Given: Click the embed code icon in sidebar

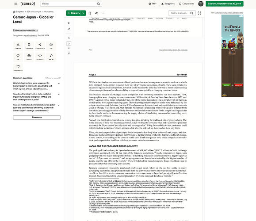Looking at the screenshot, I should point(40,57).
